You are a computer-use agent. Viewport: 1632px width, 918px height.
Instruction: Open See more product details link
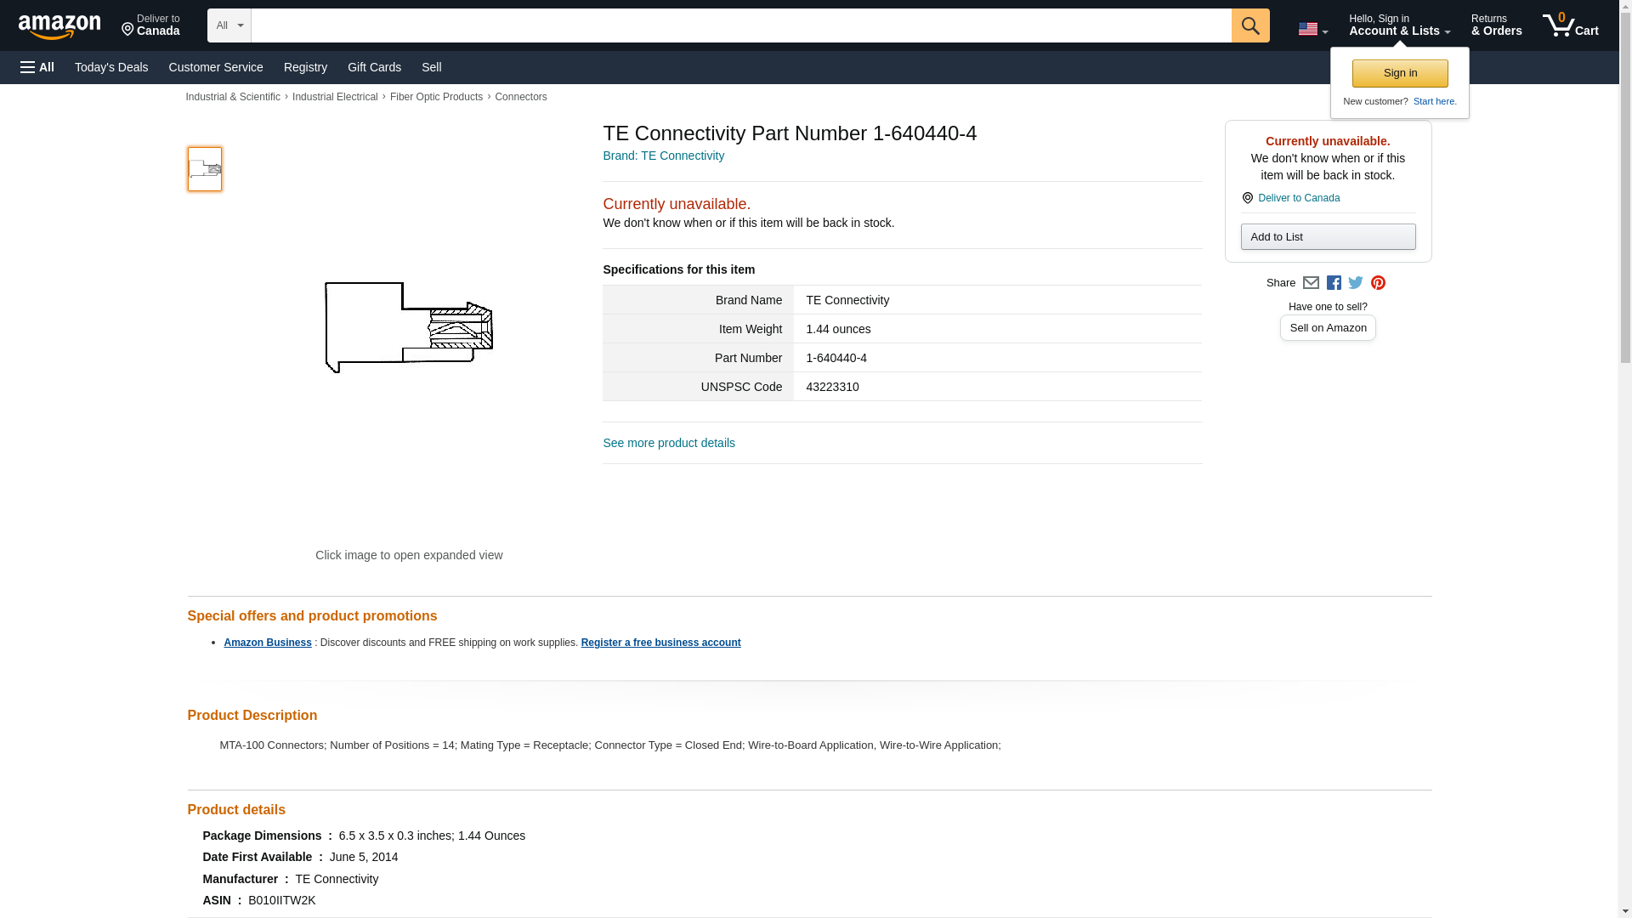(668, 443)
